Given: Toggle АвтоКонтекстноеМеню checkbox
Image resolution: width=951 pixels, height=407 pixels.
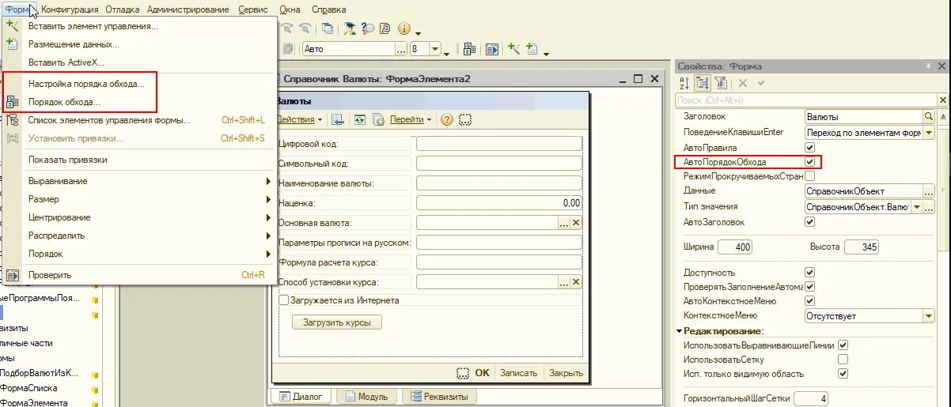Looking at the screenshot, I should (809, 301).
